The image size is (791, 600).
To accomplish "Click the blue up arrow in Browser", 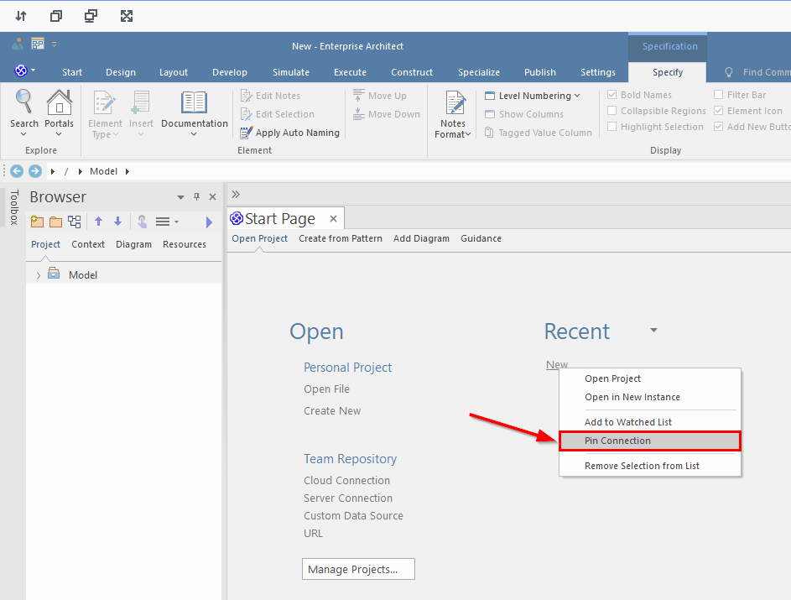I will coord(98,221).
